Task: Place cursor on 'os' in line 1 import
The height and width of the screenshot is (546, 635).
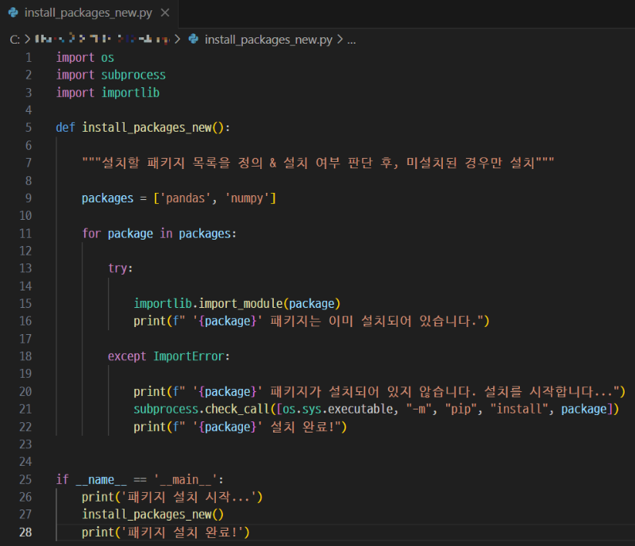Action: pos(107,57)
